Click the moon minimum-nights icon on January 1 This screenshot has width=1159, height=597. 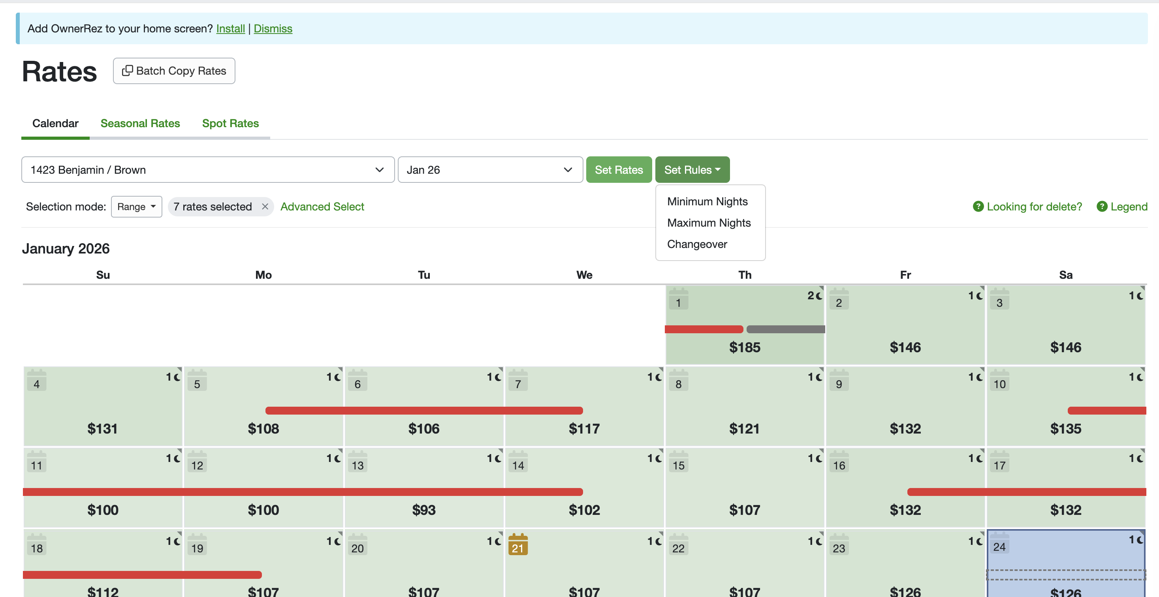pyautogui.click(x=819, y=296)
